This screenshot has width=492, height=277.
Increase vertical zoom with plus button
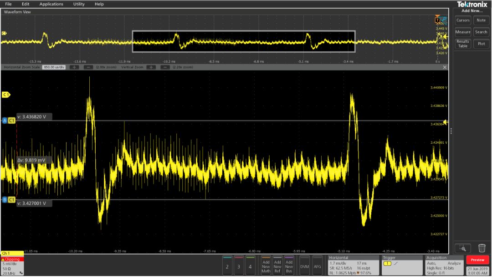[151, 67]
